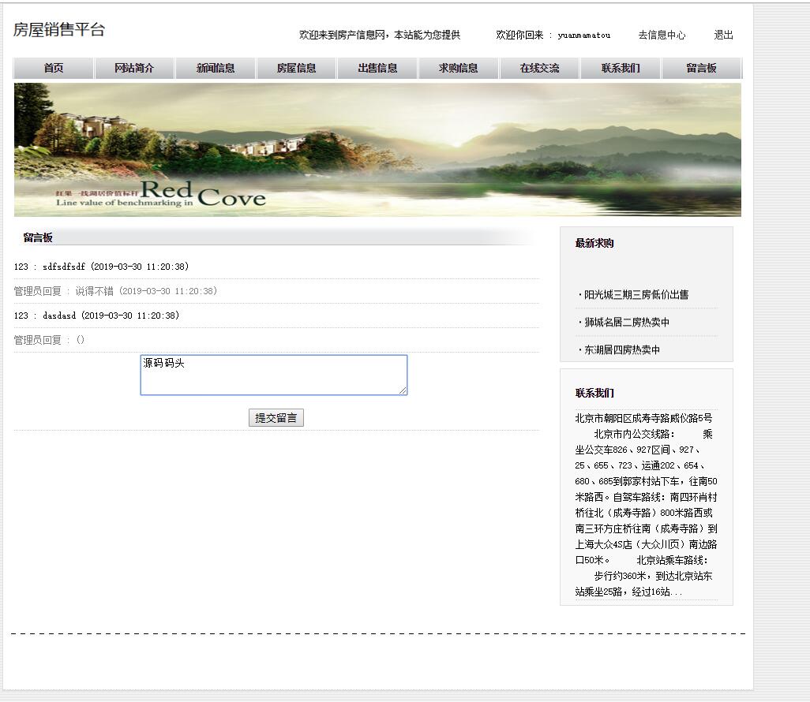
Task: Open the 网站简介 page
Action: tap(133, 68)
